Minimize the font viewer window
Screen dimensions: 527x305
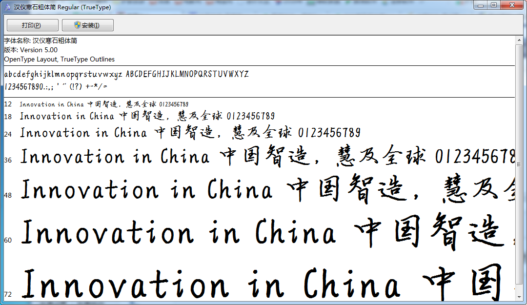(x=481, y=5)
